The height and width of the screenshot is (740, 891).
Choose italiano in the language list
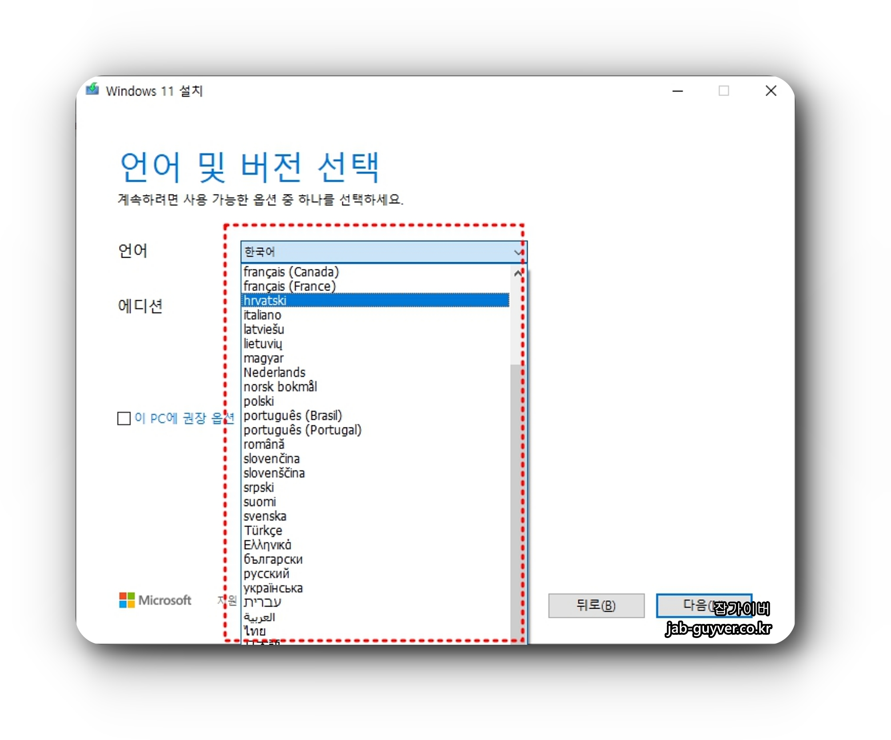point(262,315)
